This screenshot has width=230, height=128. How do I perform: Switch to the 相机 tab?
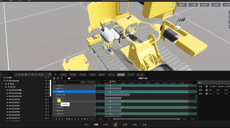tap(102, 75)
